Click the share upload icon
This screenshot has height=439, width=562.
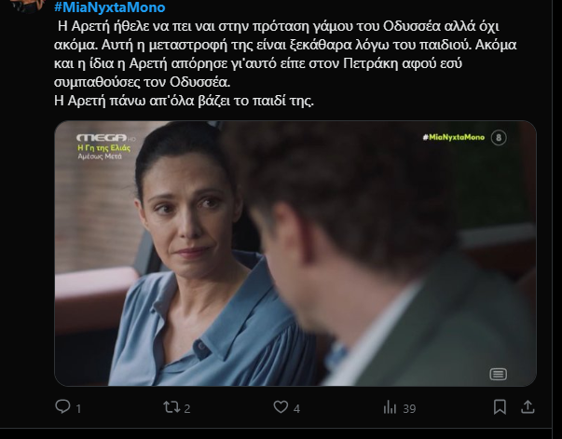coord(528,406)
